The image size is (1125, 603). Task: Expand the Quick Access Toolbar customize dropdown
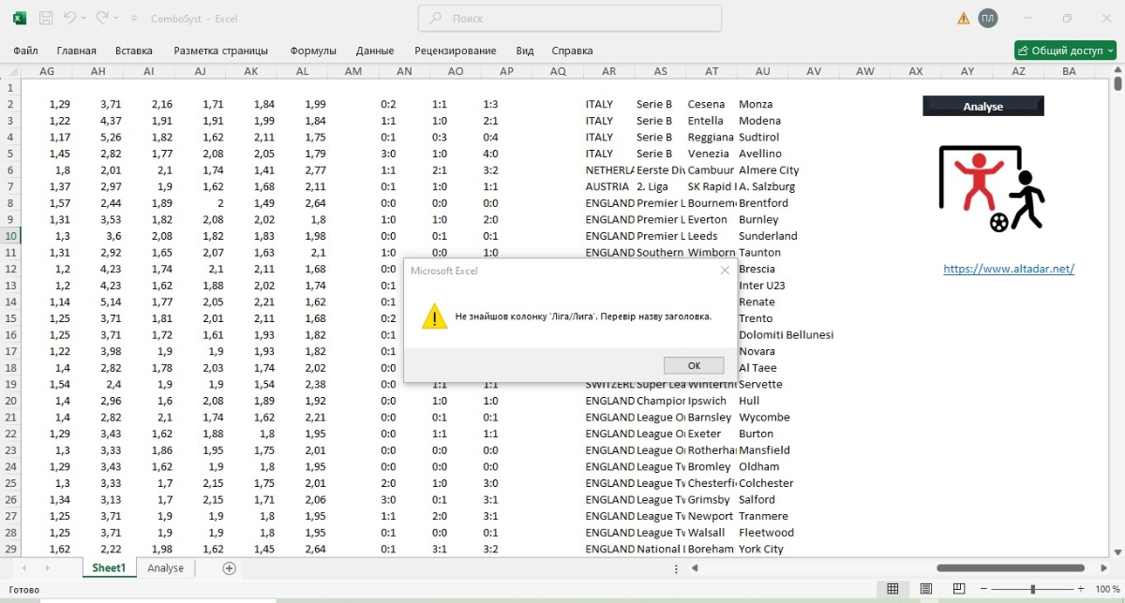[134, 19]
